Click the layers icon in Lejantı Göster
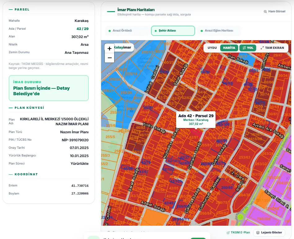 pos(258,233)
